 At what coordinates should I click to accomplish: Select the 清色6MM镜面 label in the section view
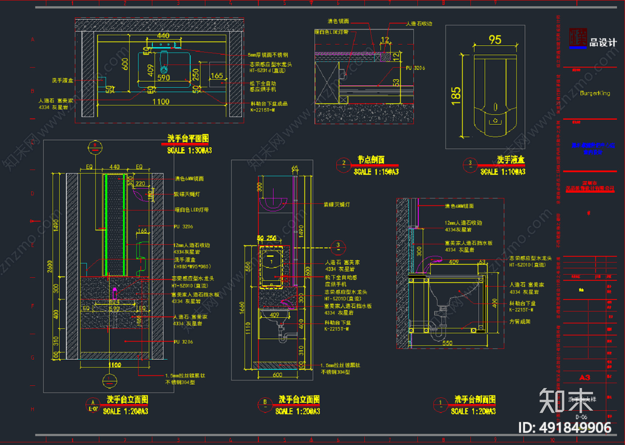coord(459,206)
